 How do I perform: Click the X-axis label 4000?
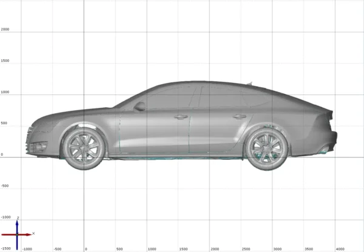340,249
